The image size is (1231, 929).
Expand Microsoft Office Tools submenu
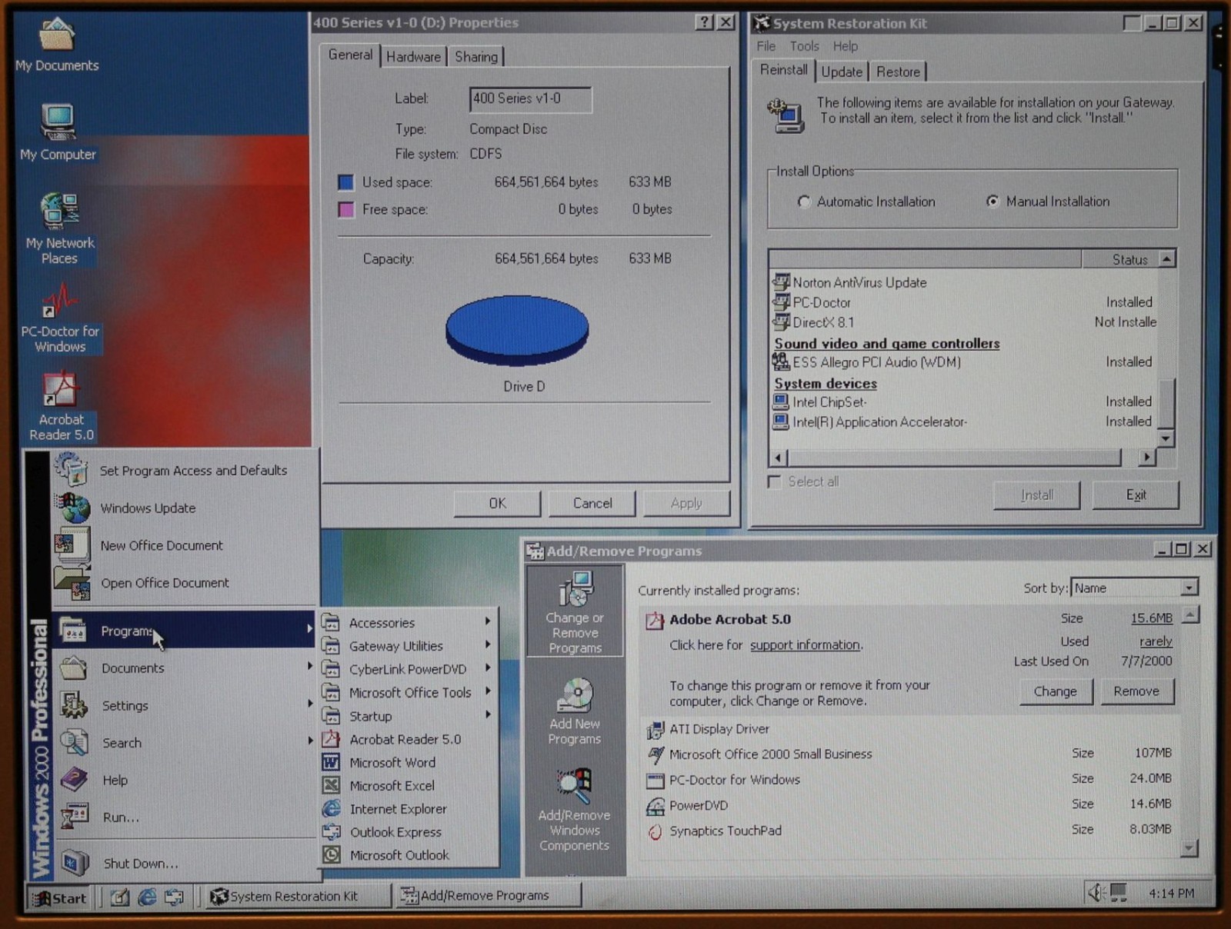point(409,692)
